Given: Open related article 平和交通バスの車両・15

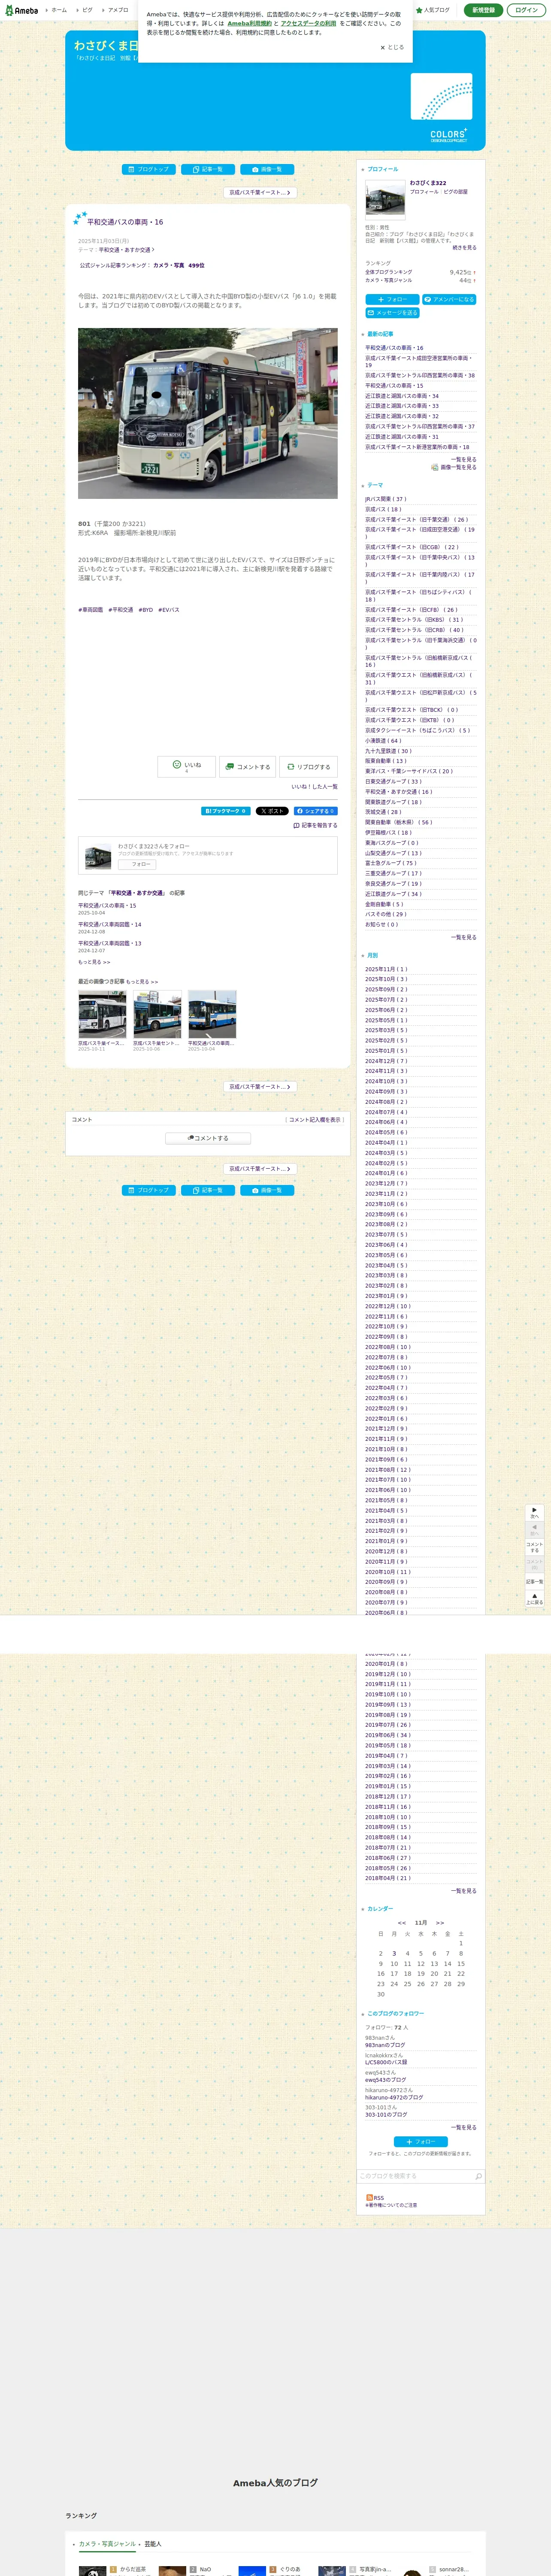Looking at the screenshot, I should tap(107, 906).
